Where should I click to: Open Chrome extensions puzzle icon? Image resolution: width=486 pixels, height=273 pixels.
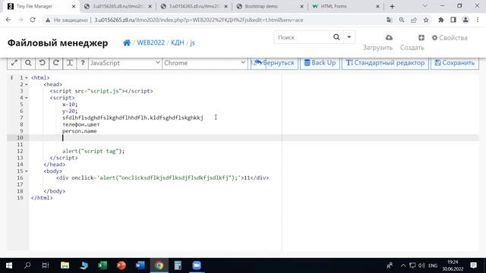(440, 20)
